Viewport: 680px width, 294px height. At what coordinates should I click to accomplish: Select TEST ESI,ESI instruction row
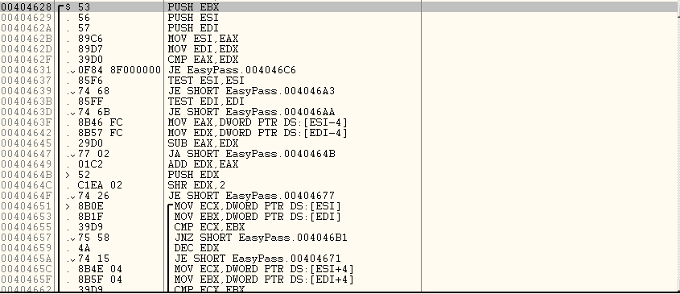click(x=206, y=81)
